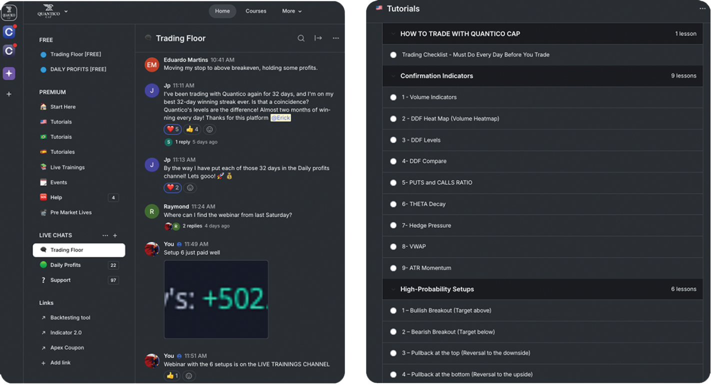
Task: Toggle completion circle for 8- VWAP lesson
Action: click(393, 247)
